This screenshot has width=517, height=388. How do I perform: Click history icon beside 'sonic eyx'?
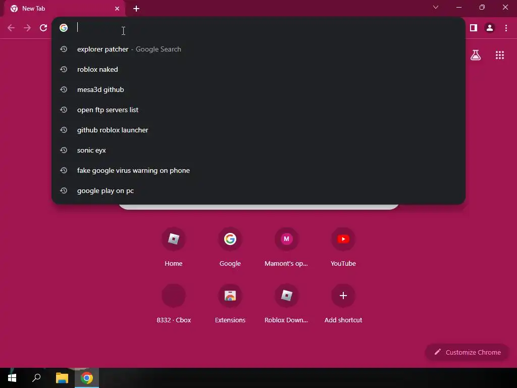64,150
